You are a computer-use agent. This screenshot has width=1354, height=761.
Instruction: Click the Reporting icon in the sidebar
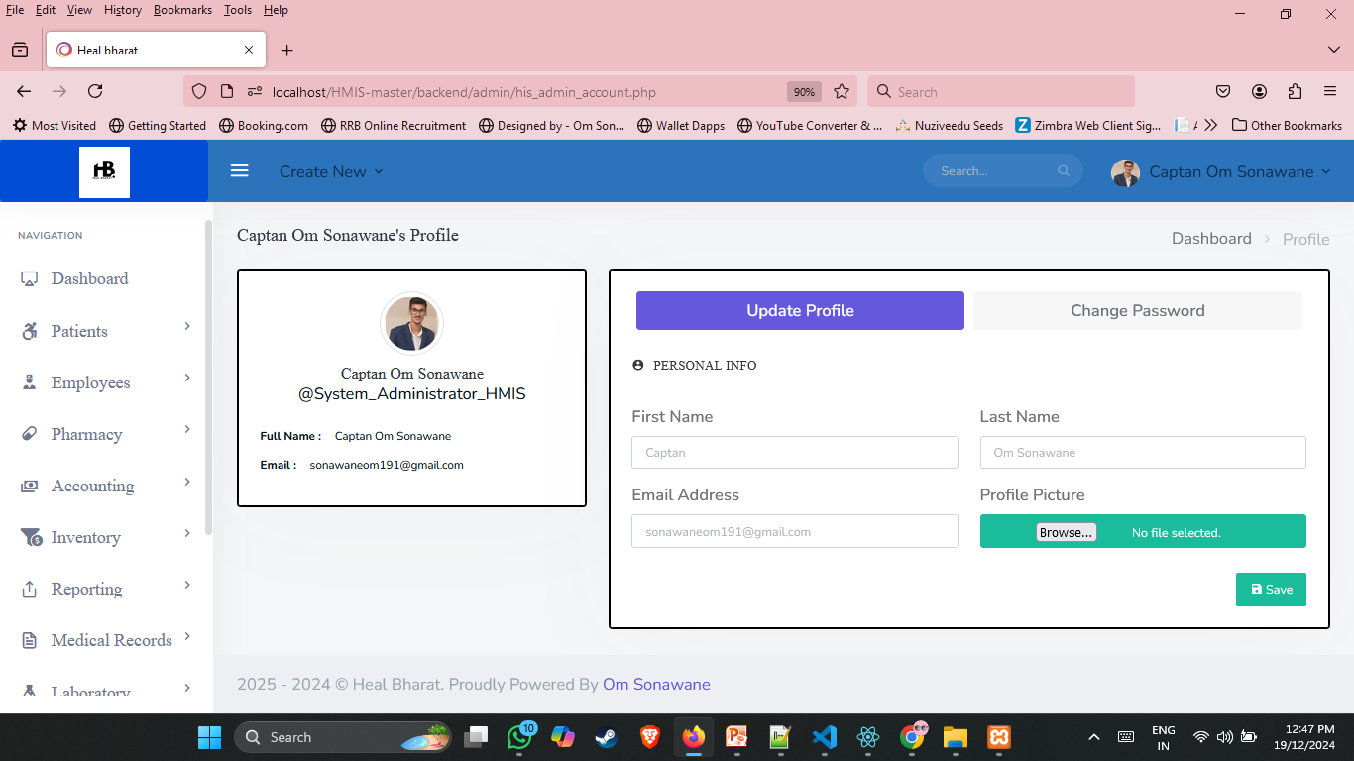click(x=29, y=589)
